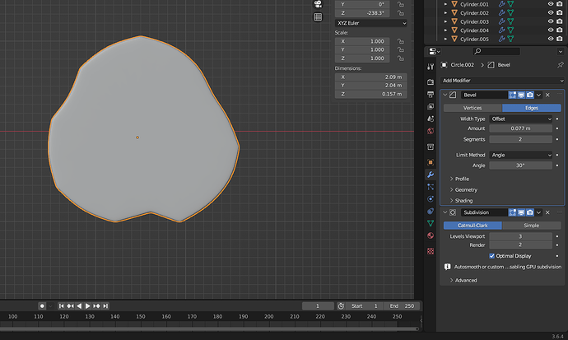The height and width of the screenshot is (340, 568).
Task: Open the Object Constraints properties tab
Action: 431,211
